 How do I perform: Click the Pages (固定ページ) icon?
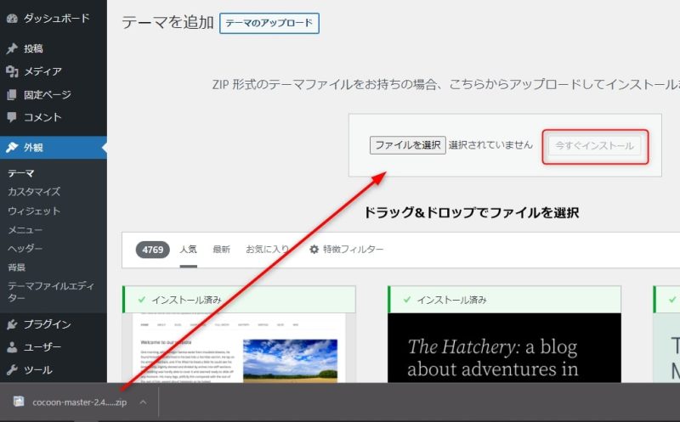point(12,95)
